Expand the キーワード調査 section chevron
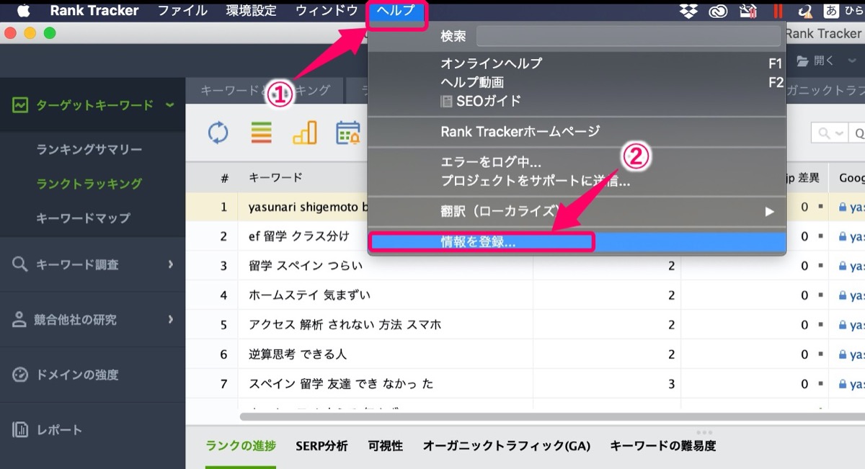This screenshot has width=865, height=469. click(171, 264)
